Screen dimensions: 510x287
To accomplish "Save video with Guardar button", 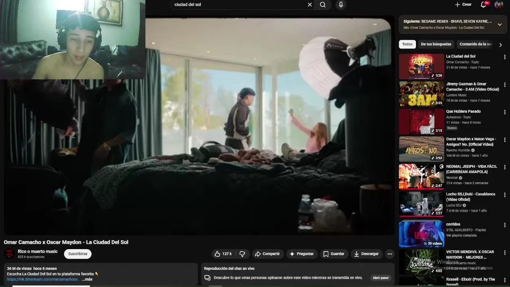I will point(334,254).
